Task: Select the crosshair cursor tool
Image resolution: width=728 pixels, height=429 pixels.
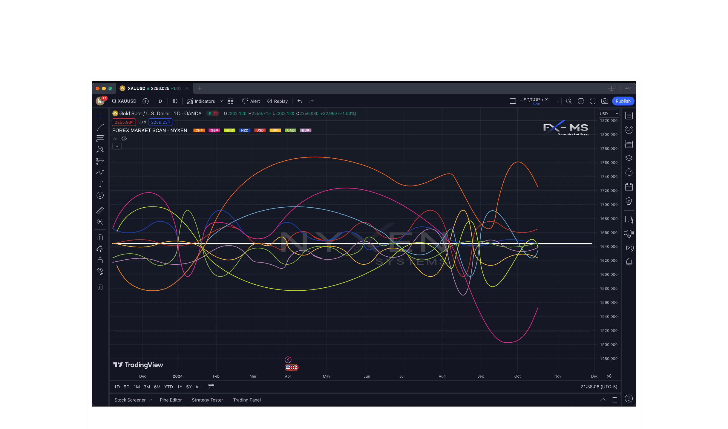Action: (x=100, y=116)
